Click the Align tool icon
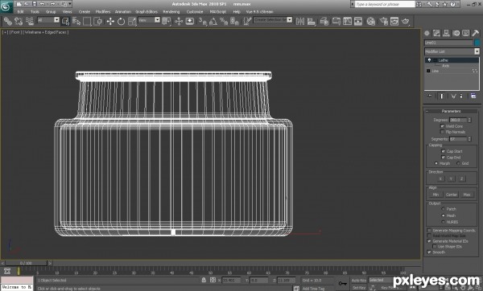This screenshot has width=483, height=291. [312, 21]
